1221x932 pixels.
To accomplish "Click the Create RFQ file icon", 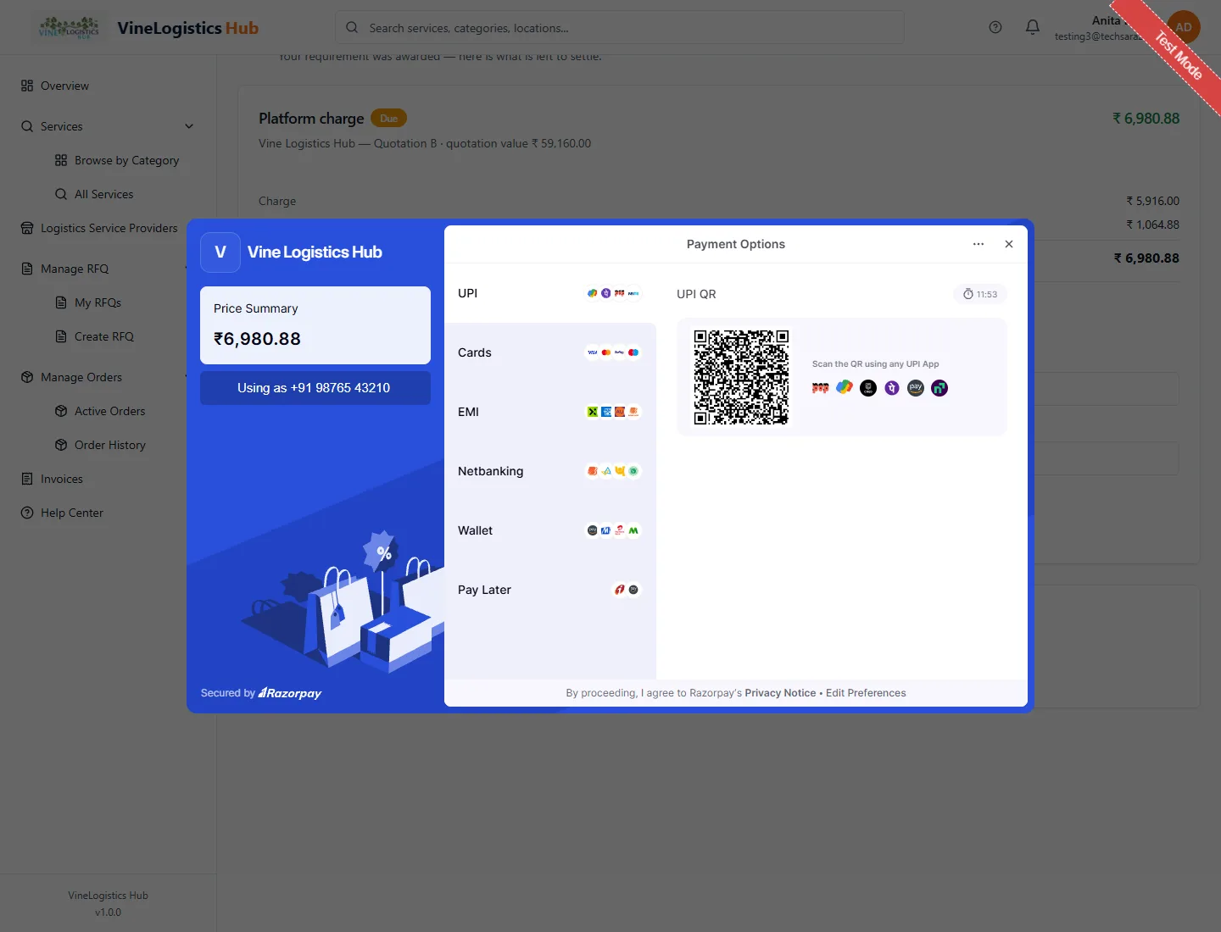I will (x=61, y=336).
